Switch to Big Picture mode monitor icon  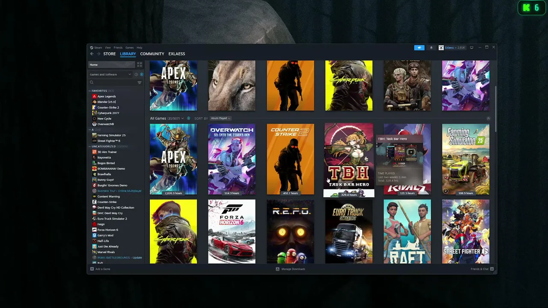471,47
